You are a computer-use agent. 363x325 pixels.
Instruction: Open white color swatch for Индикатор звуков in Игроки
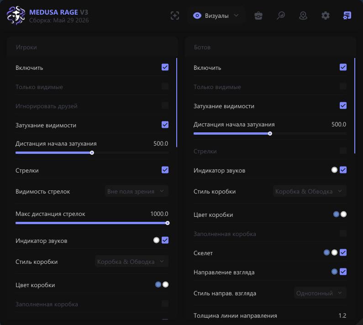click(156, 240)
